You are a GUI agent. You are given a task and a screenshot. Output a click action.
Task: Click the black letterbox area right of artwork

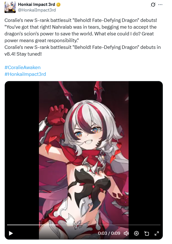coord(145,152)
